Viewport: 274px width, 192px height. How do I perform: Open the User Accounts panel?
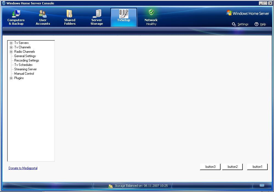43,17
